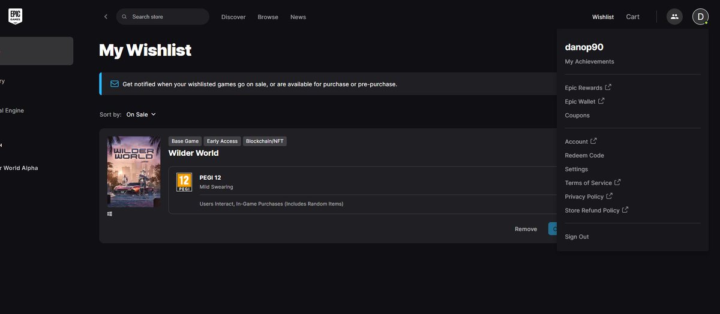Remove Wilder World from wishlist
This screenshot has width=720, height=314.
526,229
